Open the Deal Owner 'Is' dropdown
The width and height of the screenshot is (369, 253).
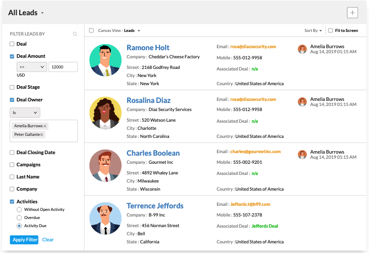(25, 113)
